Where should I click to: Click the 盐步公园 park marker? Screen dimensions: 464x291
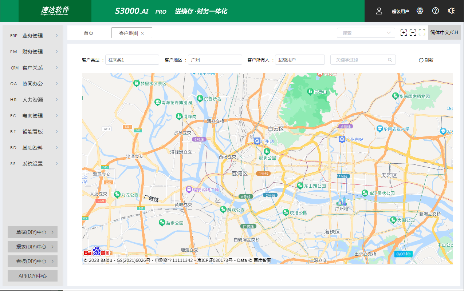coord(162,222)
